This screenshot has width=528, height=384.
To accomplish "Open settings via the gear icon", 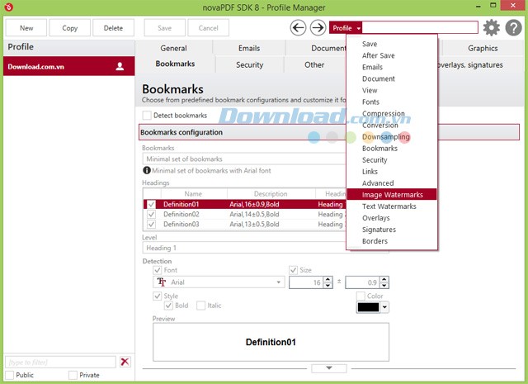I will tap(492, 28).
